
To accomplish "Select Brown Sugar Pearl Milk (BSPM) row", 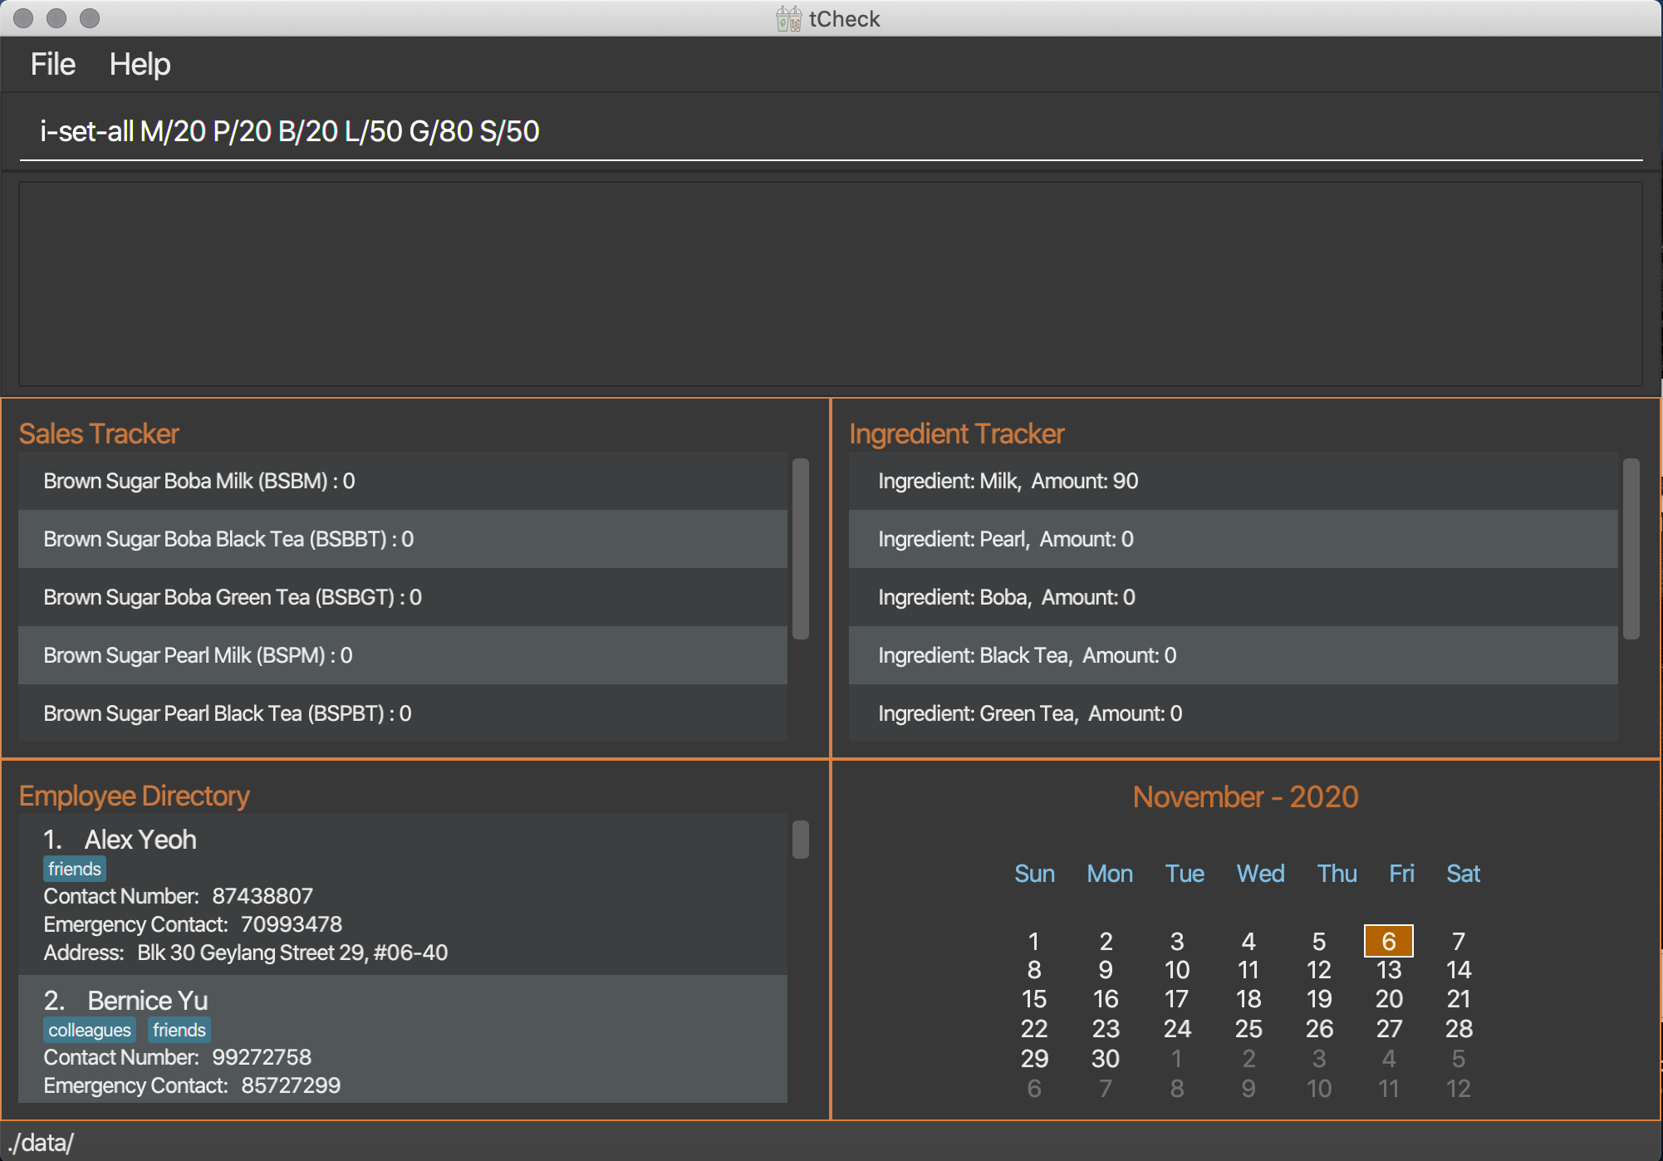I will 403,655.
